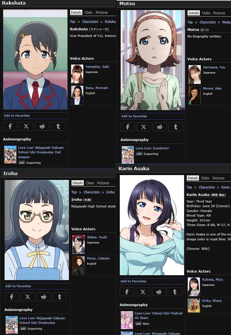The height and width of the screenshot is (335, 231).
Task: Share Karin Asaka on Tumblr
Action: (x=175, y=292)
